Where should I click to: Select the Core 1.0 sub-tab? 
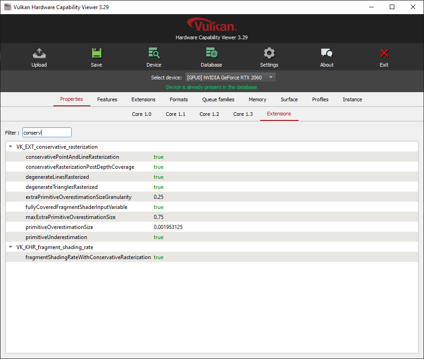tap(141, 114)
